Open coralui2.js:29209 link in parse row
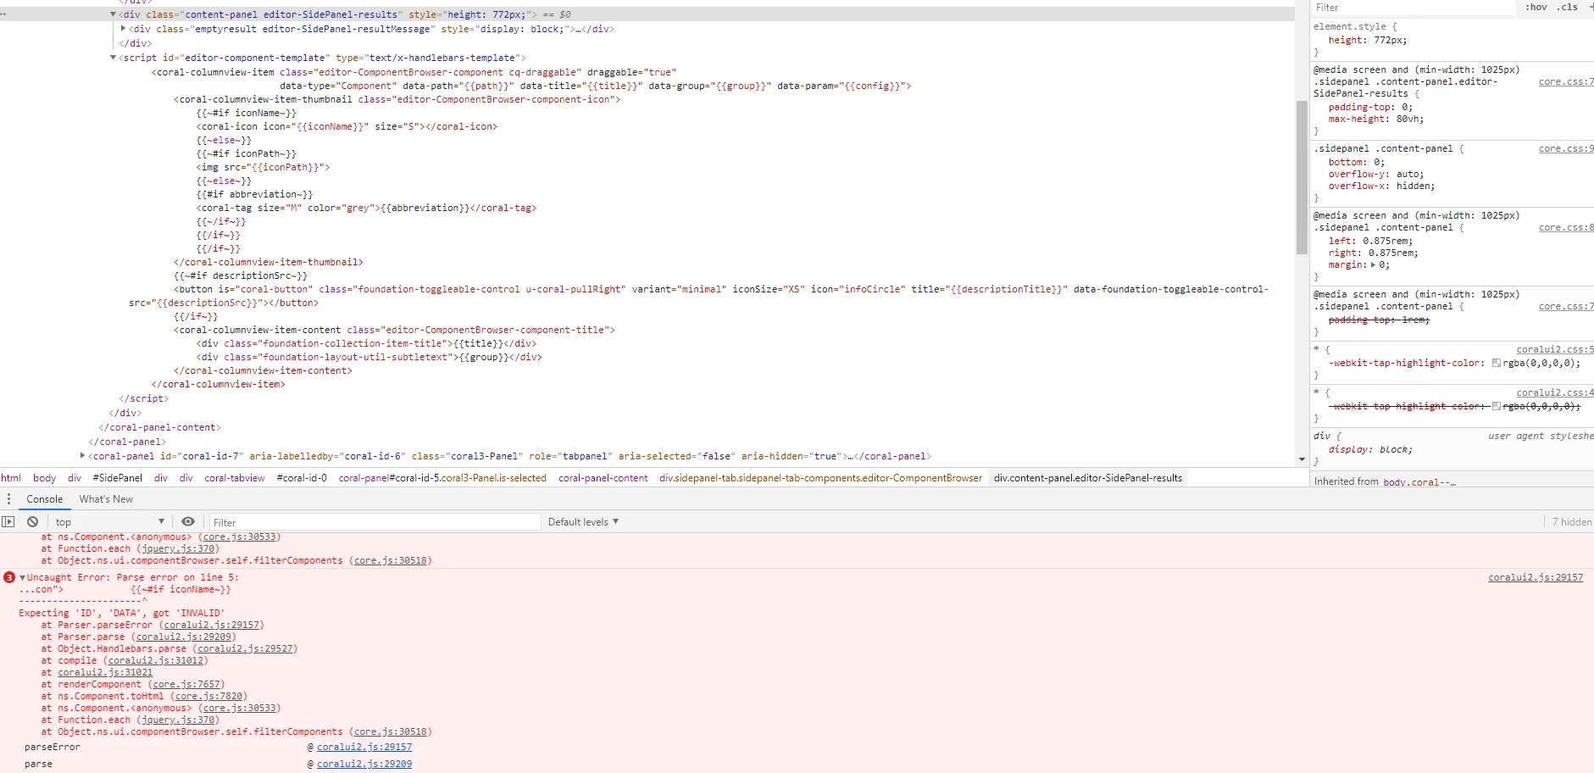Viewport: 1594px width, 773px height. coord(364,765)
